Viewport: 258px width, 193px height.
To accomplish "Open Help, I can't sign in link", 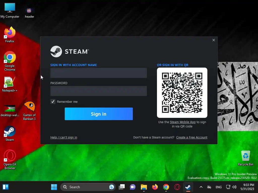I will (x=64, y=137).
